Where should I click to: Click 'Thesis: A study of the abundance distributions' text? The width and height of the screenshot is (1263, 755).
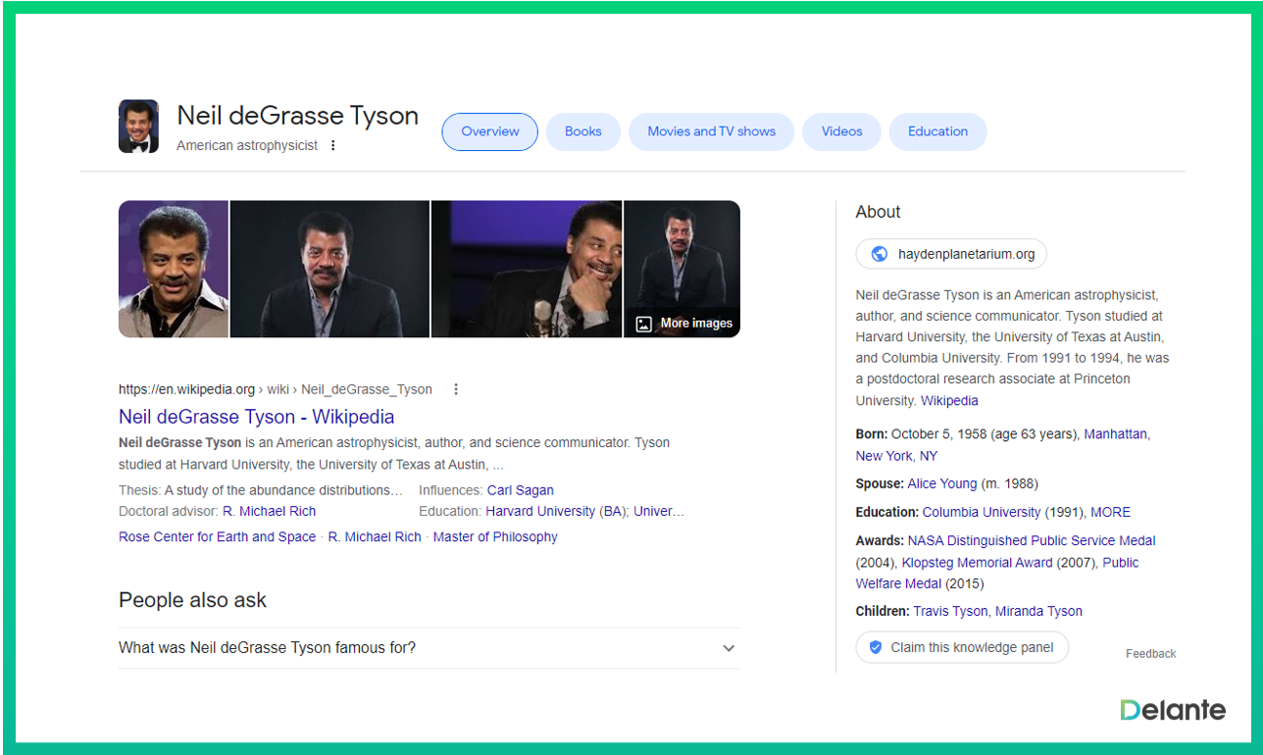tap(261, 490)
